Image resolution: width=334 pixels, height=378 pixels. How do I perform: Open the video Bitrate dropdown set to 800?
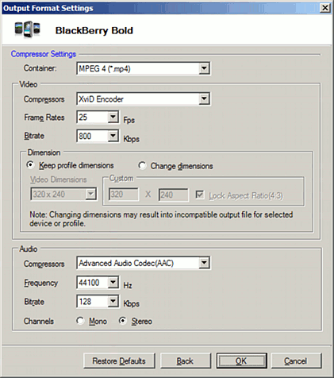(x=98, y=136)
